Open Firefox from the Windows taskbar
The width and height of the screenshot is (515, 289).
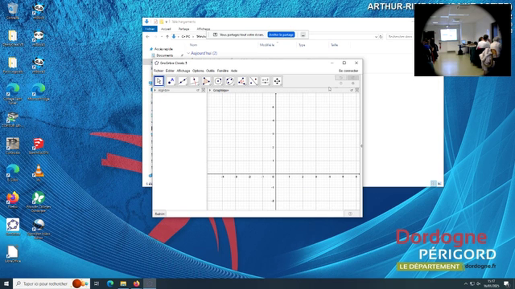pos(136,284)
